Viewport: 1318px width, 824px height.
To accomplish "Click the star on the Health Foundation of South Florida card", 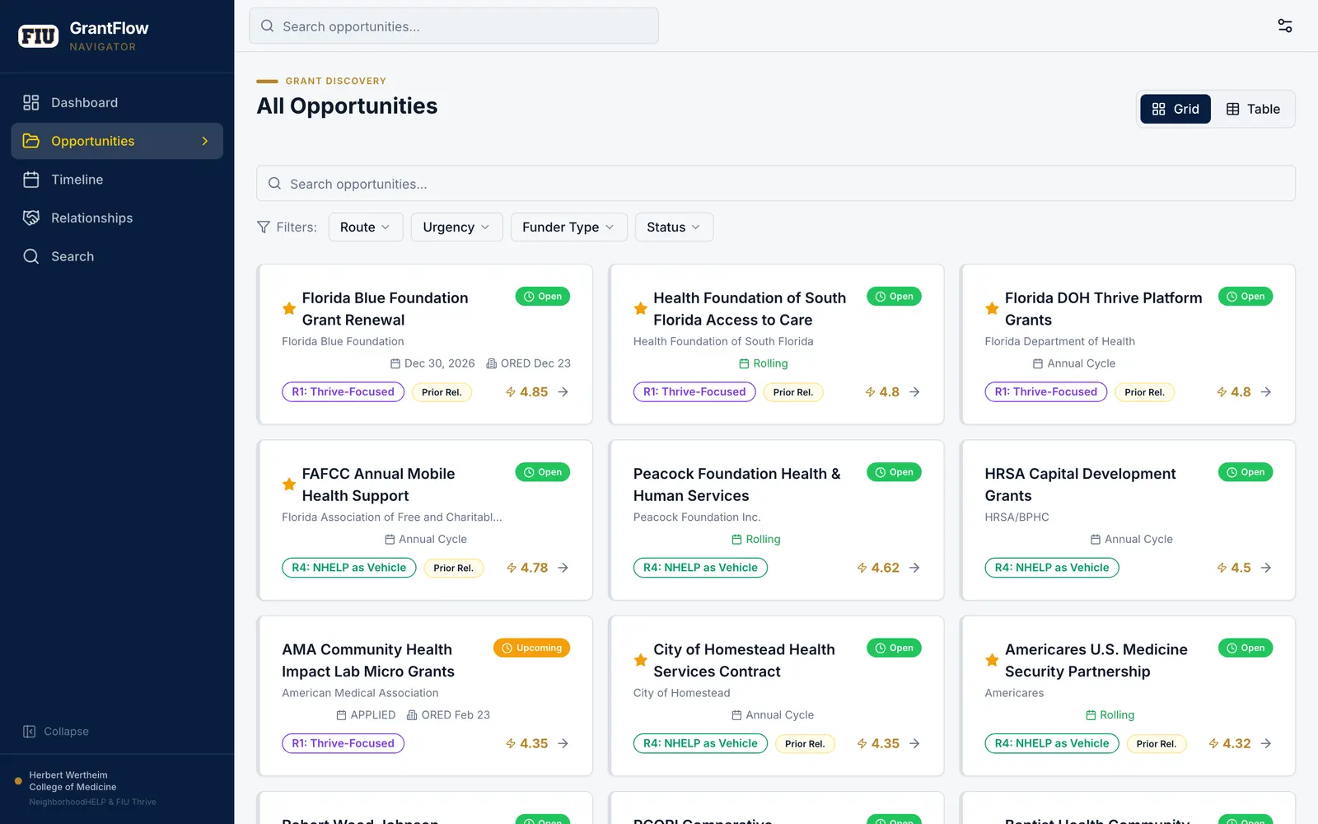I will coord(640,308).
